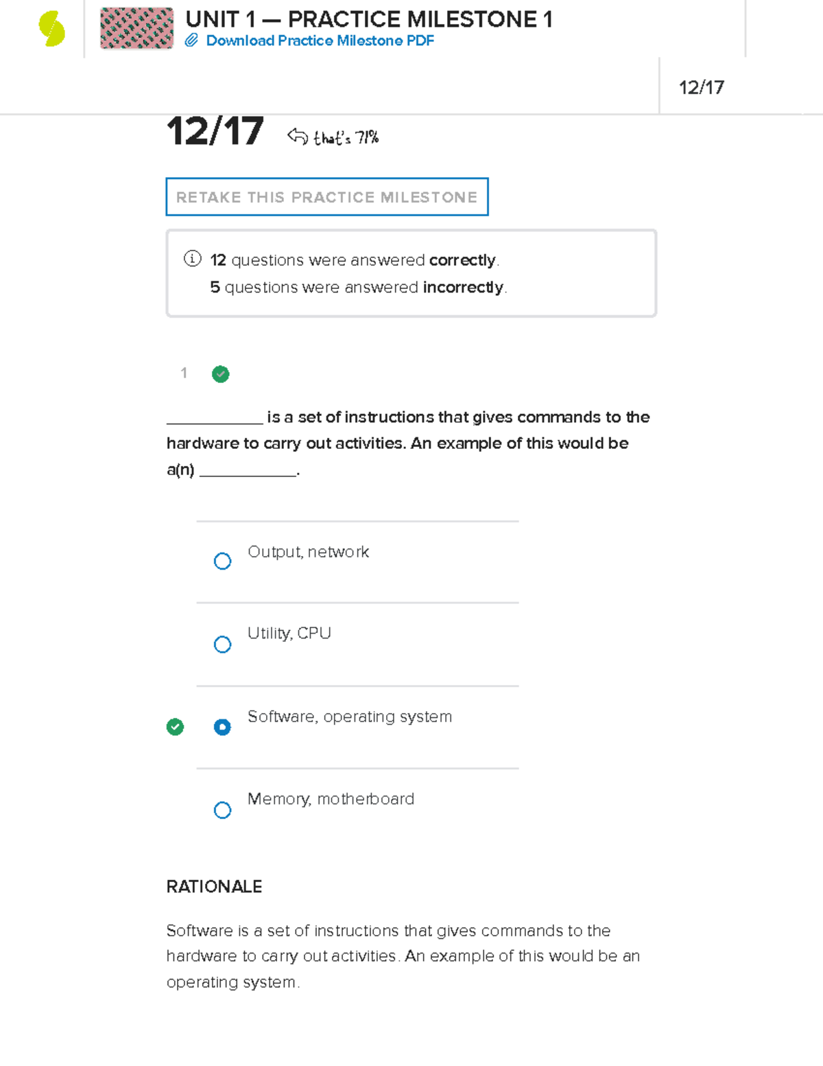Image resolution: width=823 pixels, height=1066 pixels.
Task: Click the 12/17 score in the top right corner
Action: [x=701, y=87]
